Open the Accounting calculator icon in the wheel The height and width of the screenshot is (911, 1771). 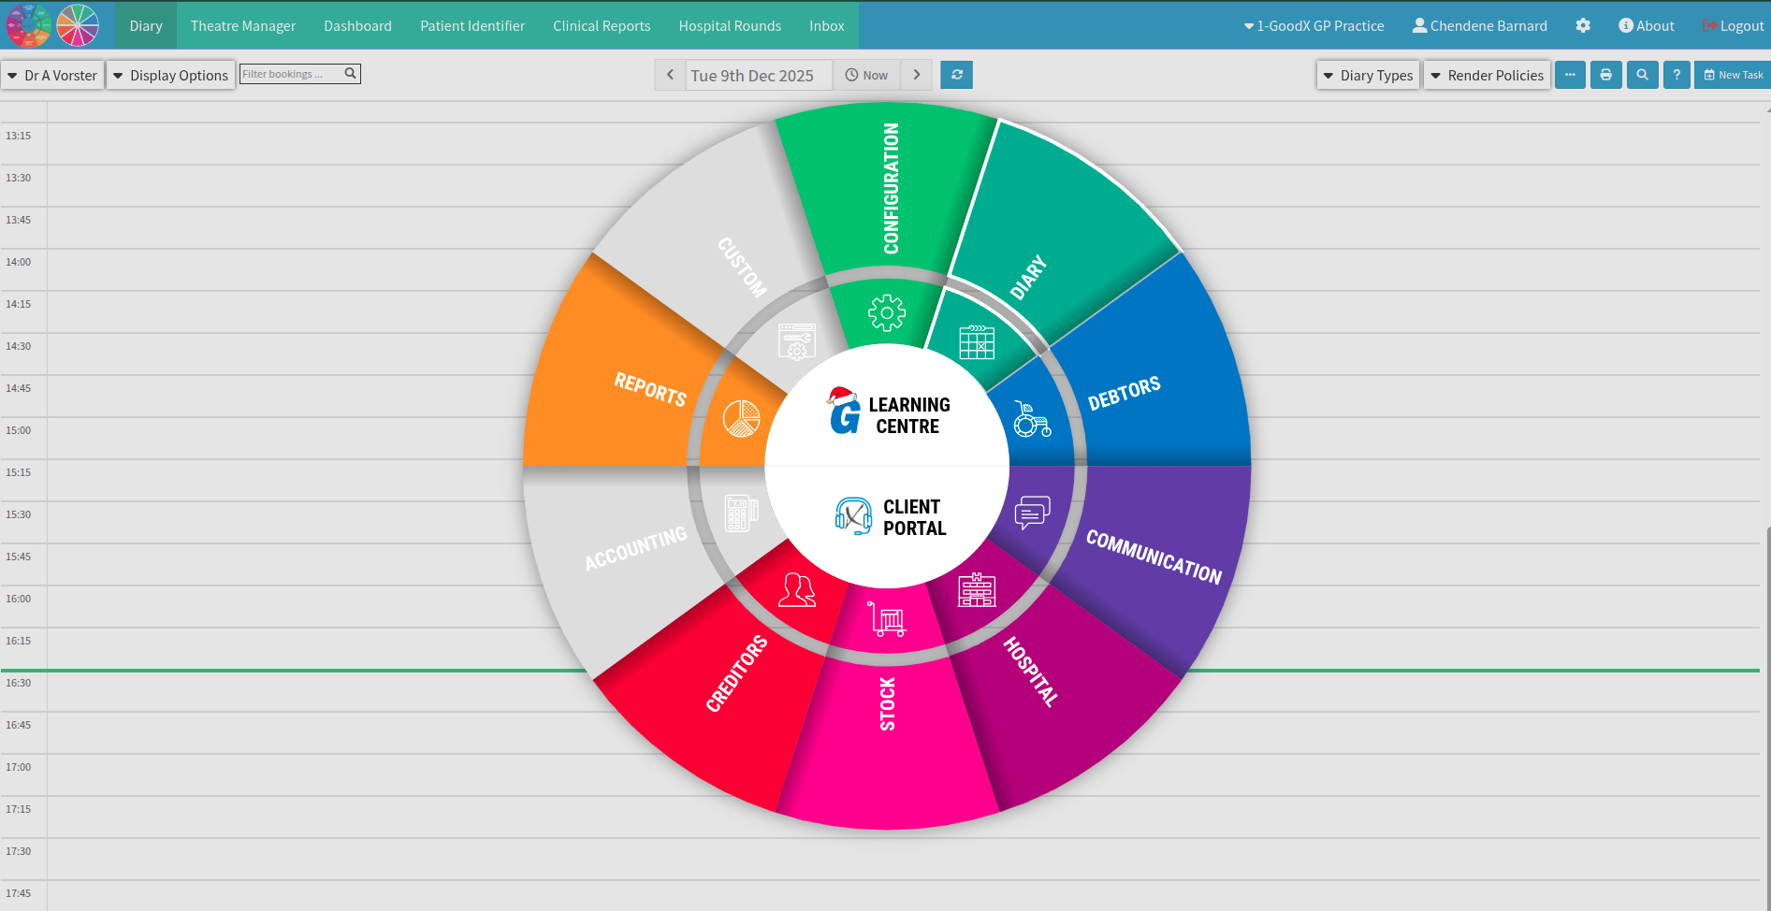(741, 513)
